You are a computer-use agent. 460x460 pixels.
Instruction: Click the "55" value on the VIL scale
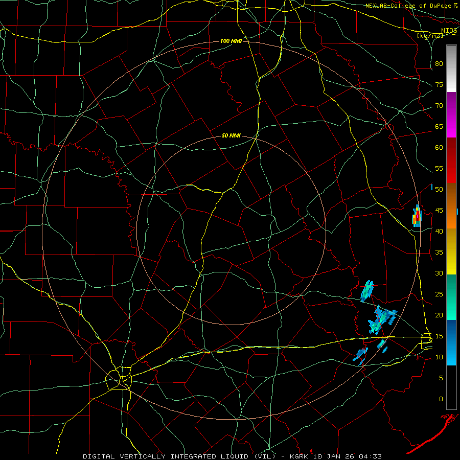click(439, 168)
